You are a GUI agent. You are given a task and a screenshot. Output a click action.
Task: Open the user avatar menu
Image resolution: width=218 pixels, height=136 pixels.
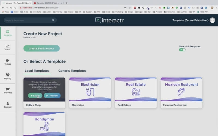click(x=212, y=20)
